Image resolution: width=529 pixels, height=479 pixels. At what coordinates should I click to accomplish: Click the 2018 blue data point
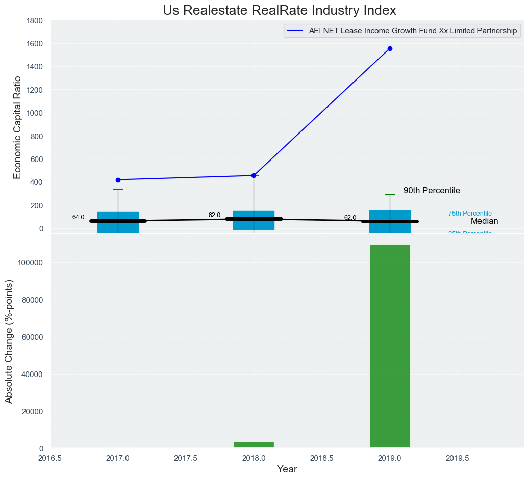(254, 175)
